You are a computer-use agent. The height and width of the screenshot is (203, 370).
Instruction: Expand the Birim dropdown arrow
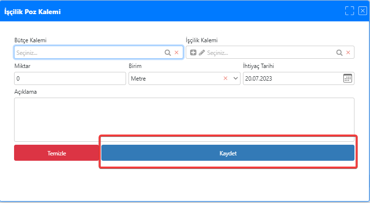pyautogui.click(x=236, y=78)
